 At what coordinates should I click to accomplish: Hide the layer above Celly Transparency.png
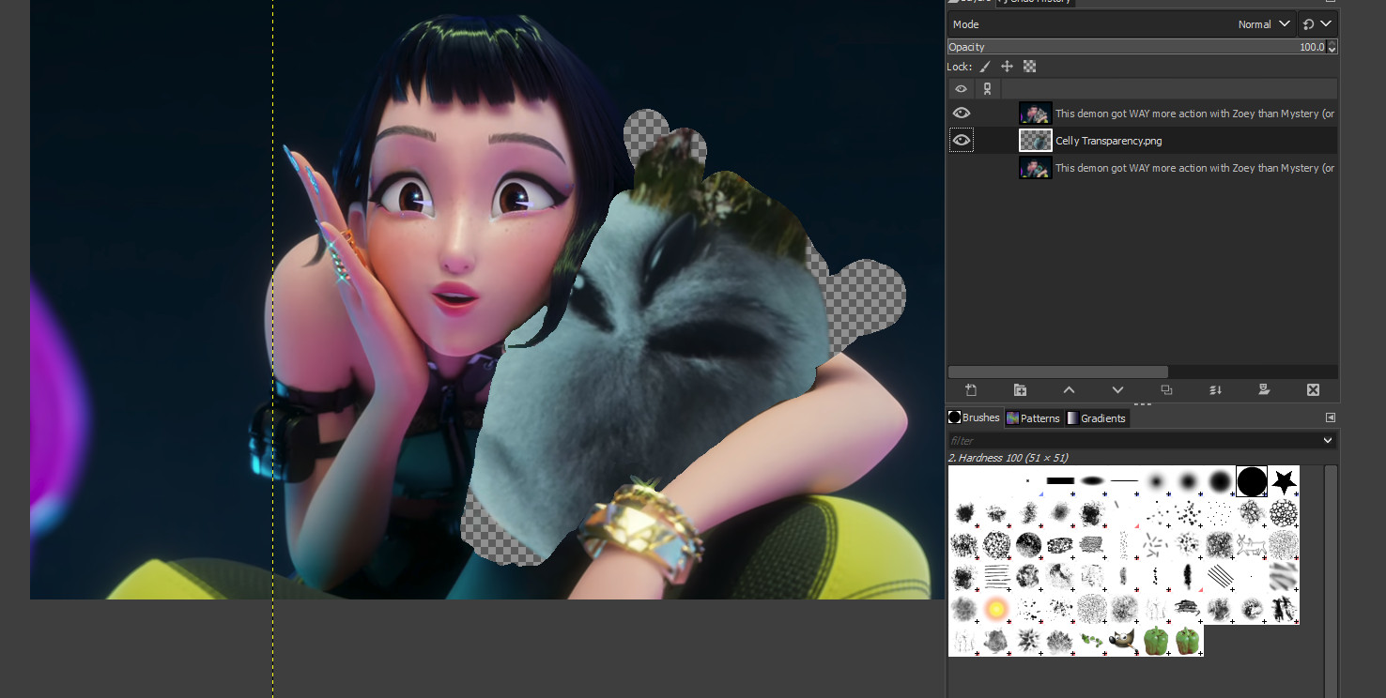(x=962, y=113)
